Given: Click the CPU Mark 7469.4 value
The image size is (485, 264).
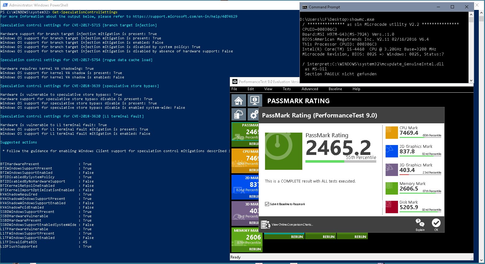Looking at the screenshot, I should tap(409, 133).
